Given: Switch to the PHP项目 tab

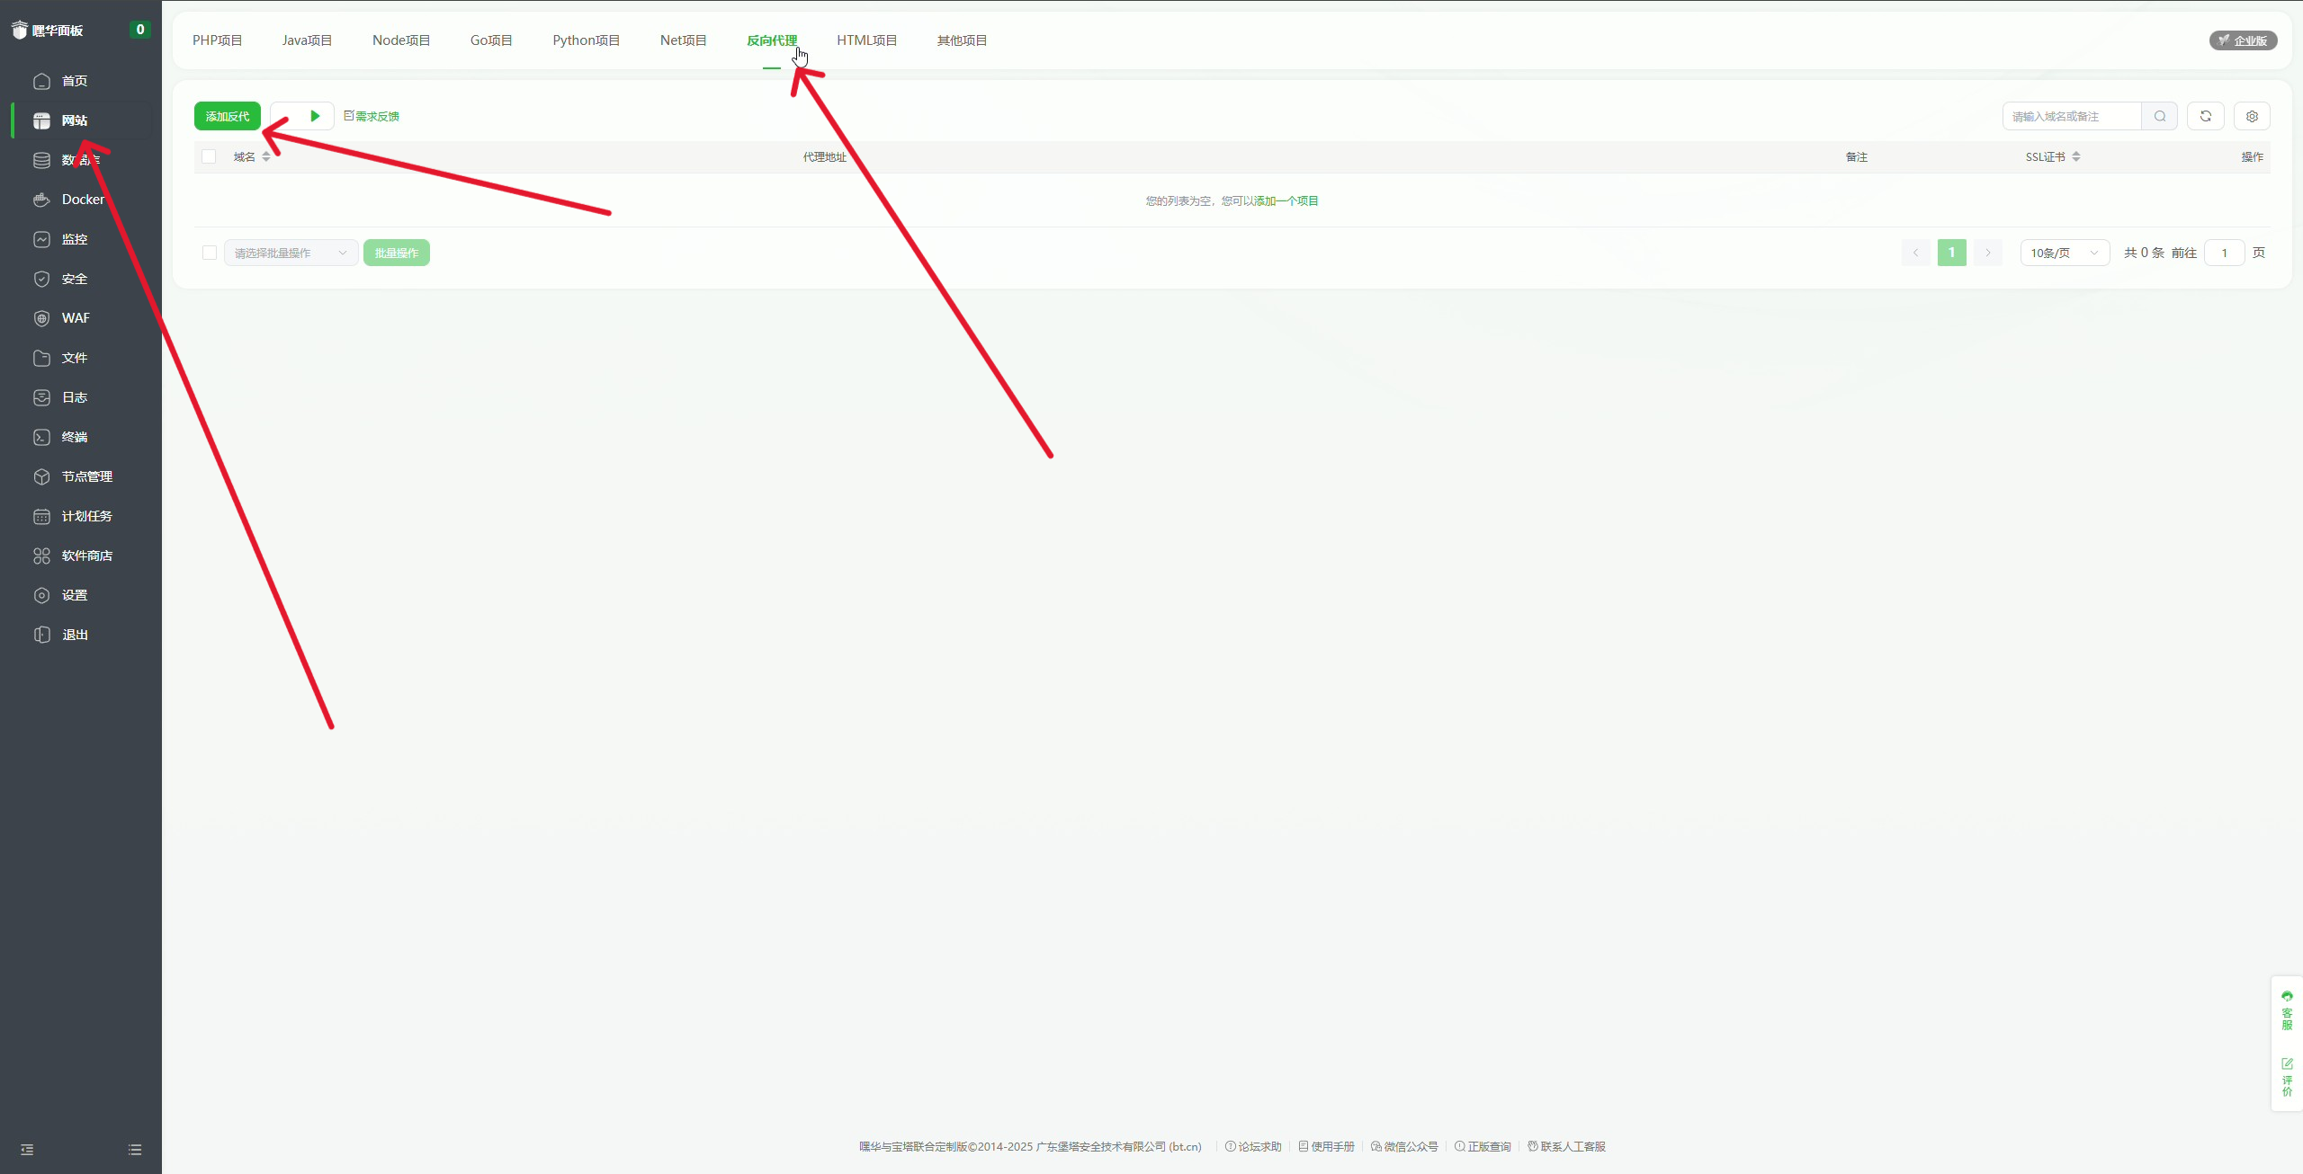Looking at the screenshot, I should [217, 40].
